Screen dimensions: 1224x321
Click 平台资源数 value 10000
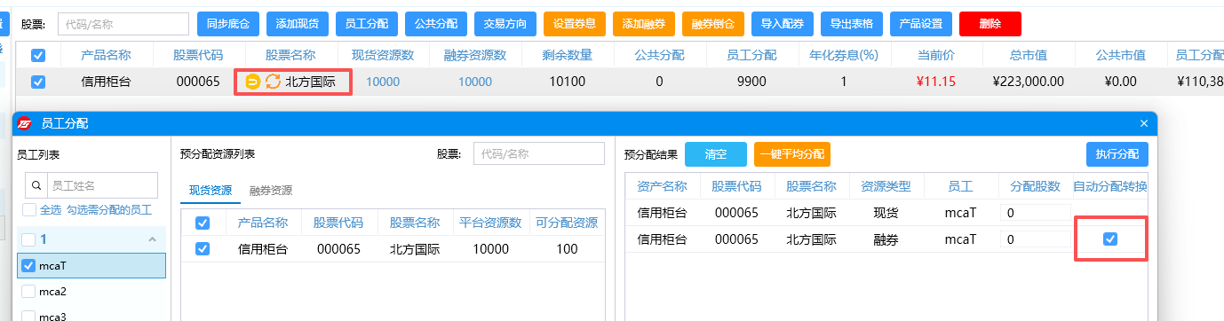[490, 249]
